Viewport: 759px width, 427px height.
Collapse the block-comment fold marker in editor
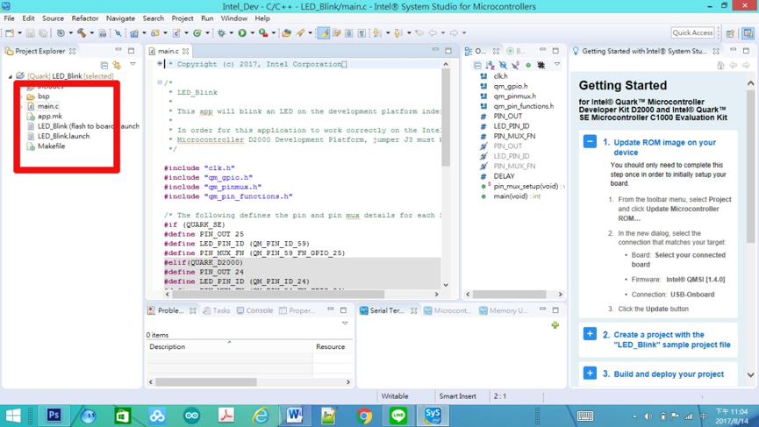point(159,82)
